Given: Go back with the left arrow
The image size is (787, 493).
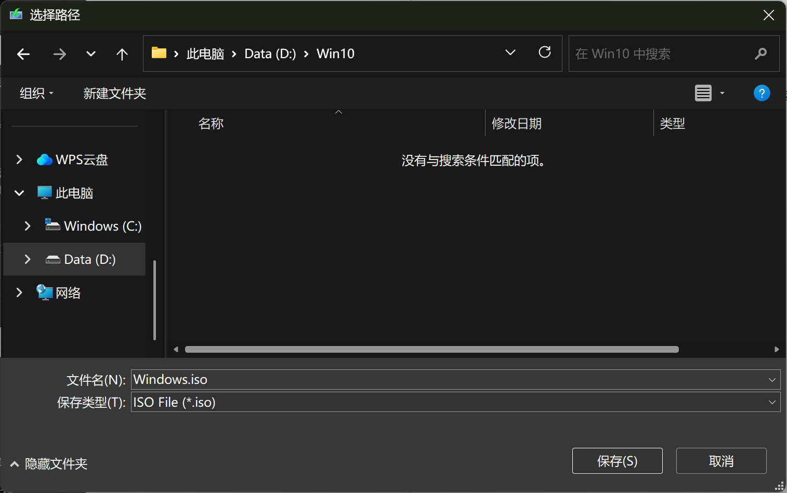Looking at the screenshot, I should click(23, 54).
